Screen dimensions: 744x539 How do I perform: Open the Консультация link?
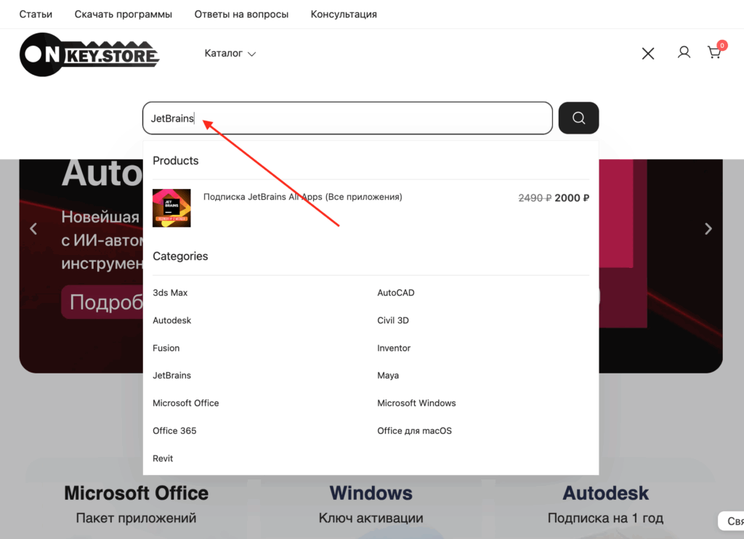click(344, 15)
